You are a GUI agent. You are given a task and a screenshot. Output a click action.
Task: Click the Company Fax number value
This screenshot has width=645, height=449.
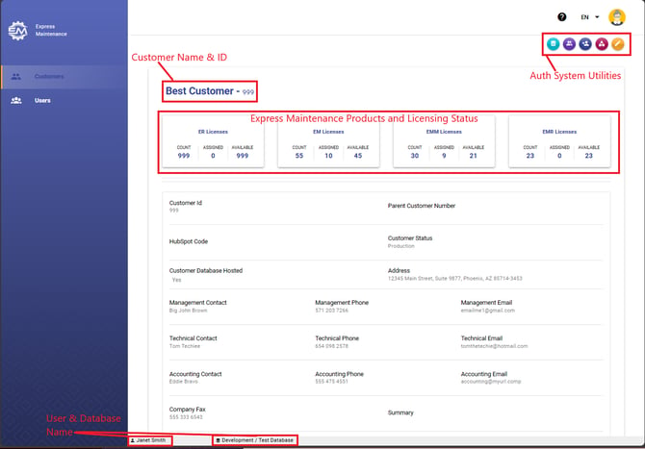pyautogui.click(x=186, y=417)
